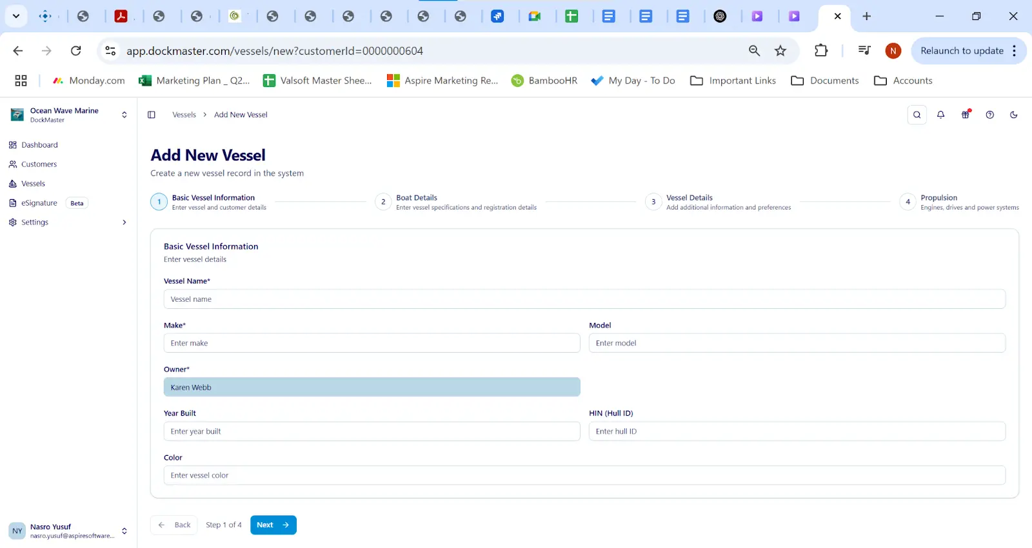Viewport: 1032px width, 548px height.
Task: Open browser extensions puzzle icon
Action: click(x=820, y=51)
